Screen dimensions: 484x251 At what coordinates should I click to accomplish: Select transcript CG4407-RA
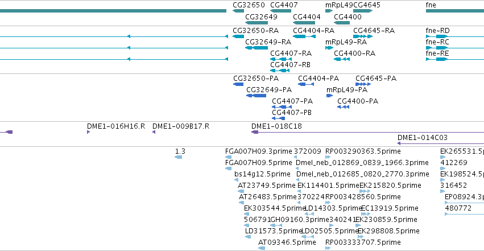point(280,59)
